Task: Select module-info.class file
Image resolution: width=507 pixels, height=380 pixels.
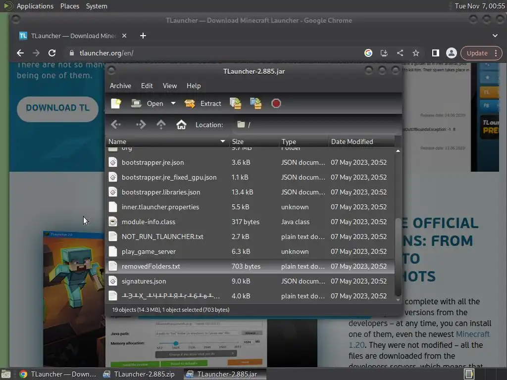Action: [x=250, y=222]
